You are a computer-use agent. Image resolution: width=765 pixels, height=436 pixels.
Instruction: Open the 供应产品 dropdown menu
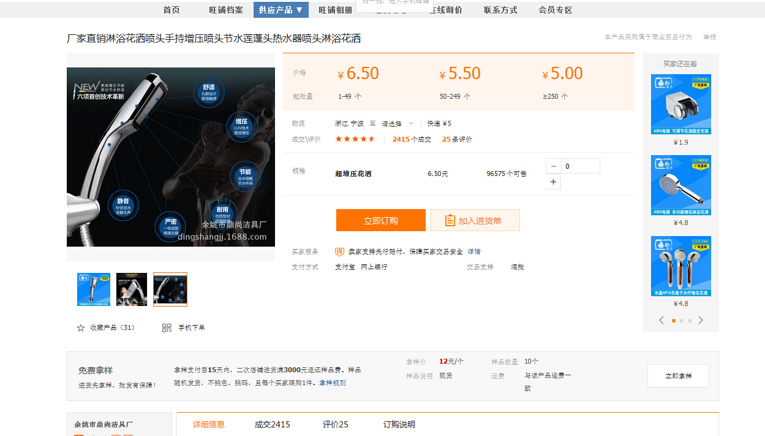[281, 10]
